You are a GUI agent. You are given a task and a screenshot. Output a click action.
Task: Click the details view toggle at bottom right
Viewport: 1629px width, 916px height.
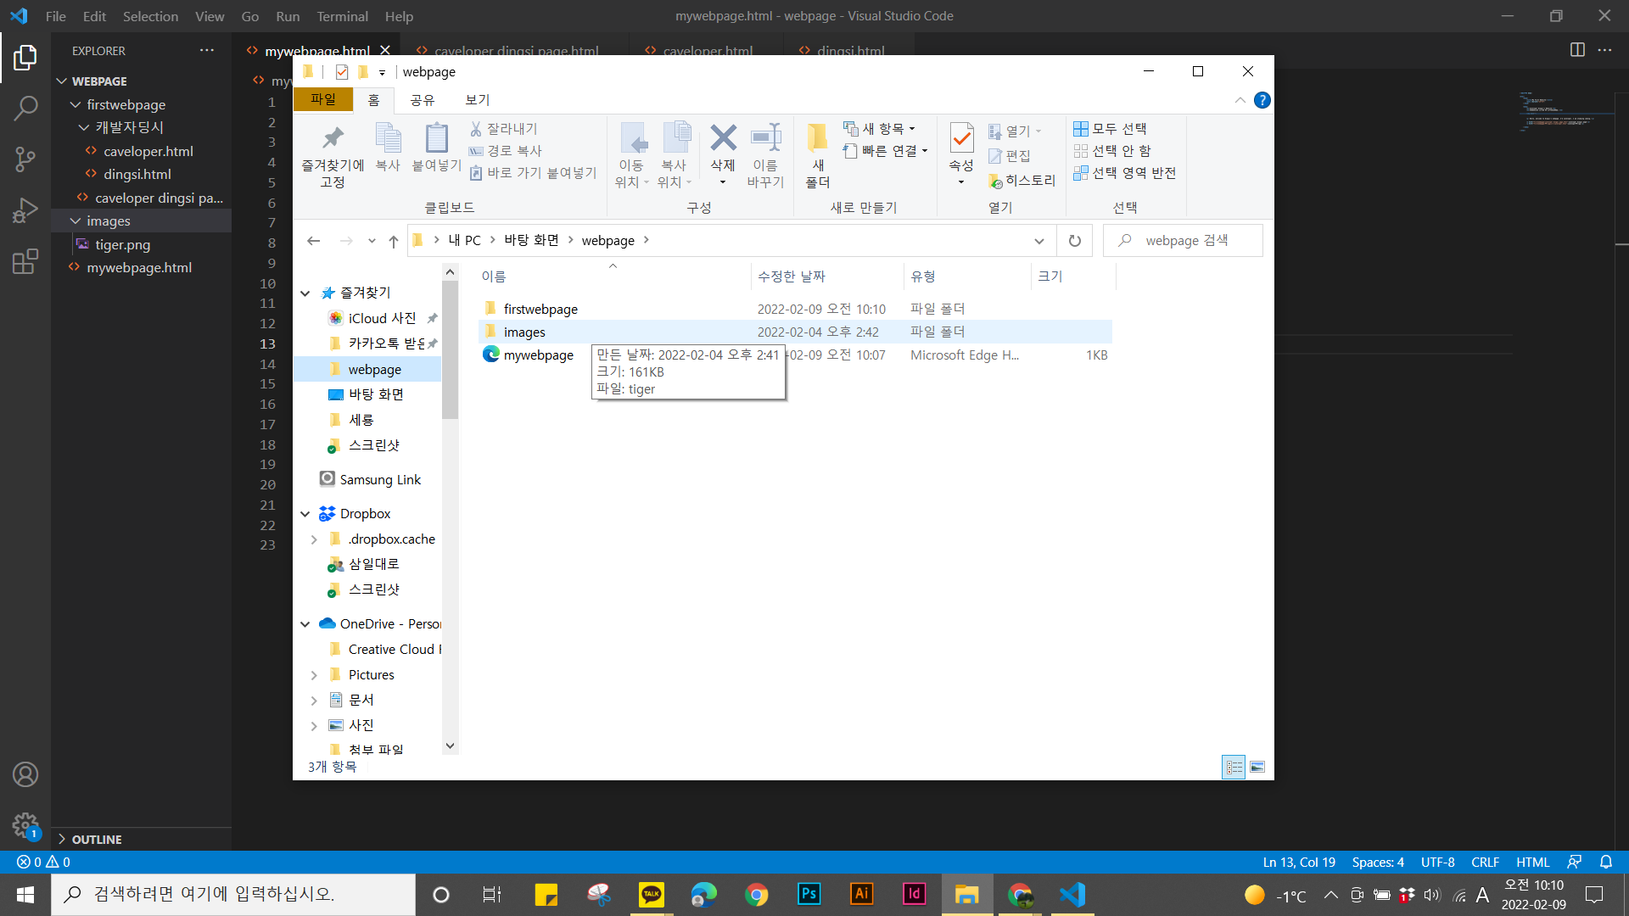(x=1234, y=767)
